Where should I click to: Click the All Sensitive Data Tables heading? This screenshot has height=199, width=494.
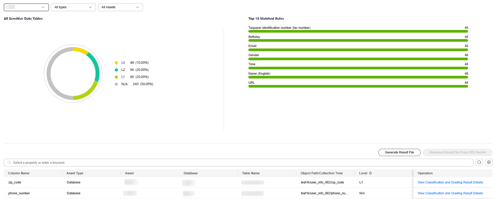click(23, 19)
